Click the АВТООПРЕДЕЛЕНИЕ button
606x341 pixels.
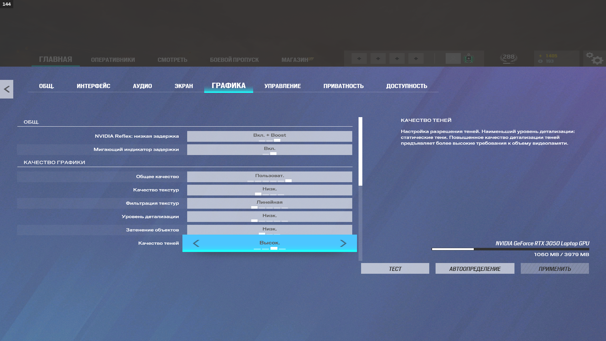click(475, 269)
